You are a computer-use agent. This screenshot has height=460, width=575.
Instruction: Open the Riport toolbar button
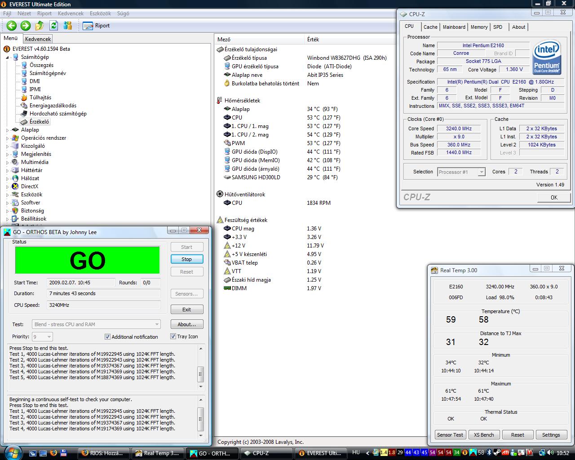click(97, 26)
